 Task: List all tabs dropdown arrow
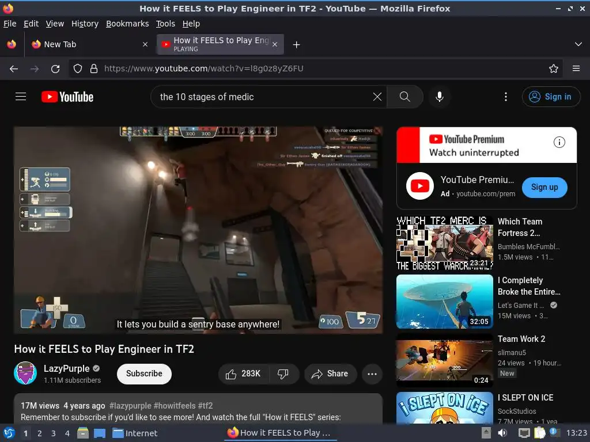pyautogui.click(x=578, y=44)
